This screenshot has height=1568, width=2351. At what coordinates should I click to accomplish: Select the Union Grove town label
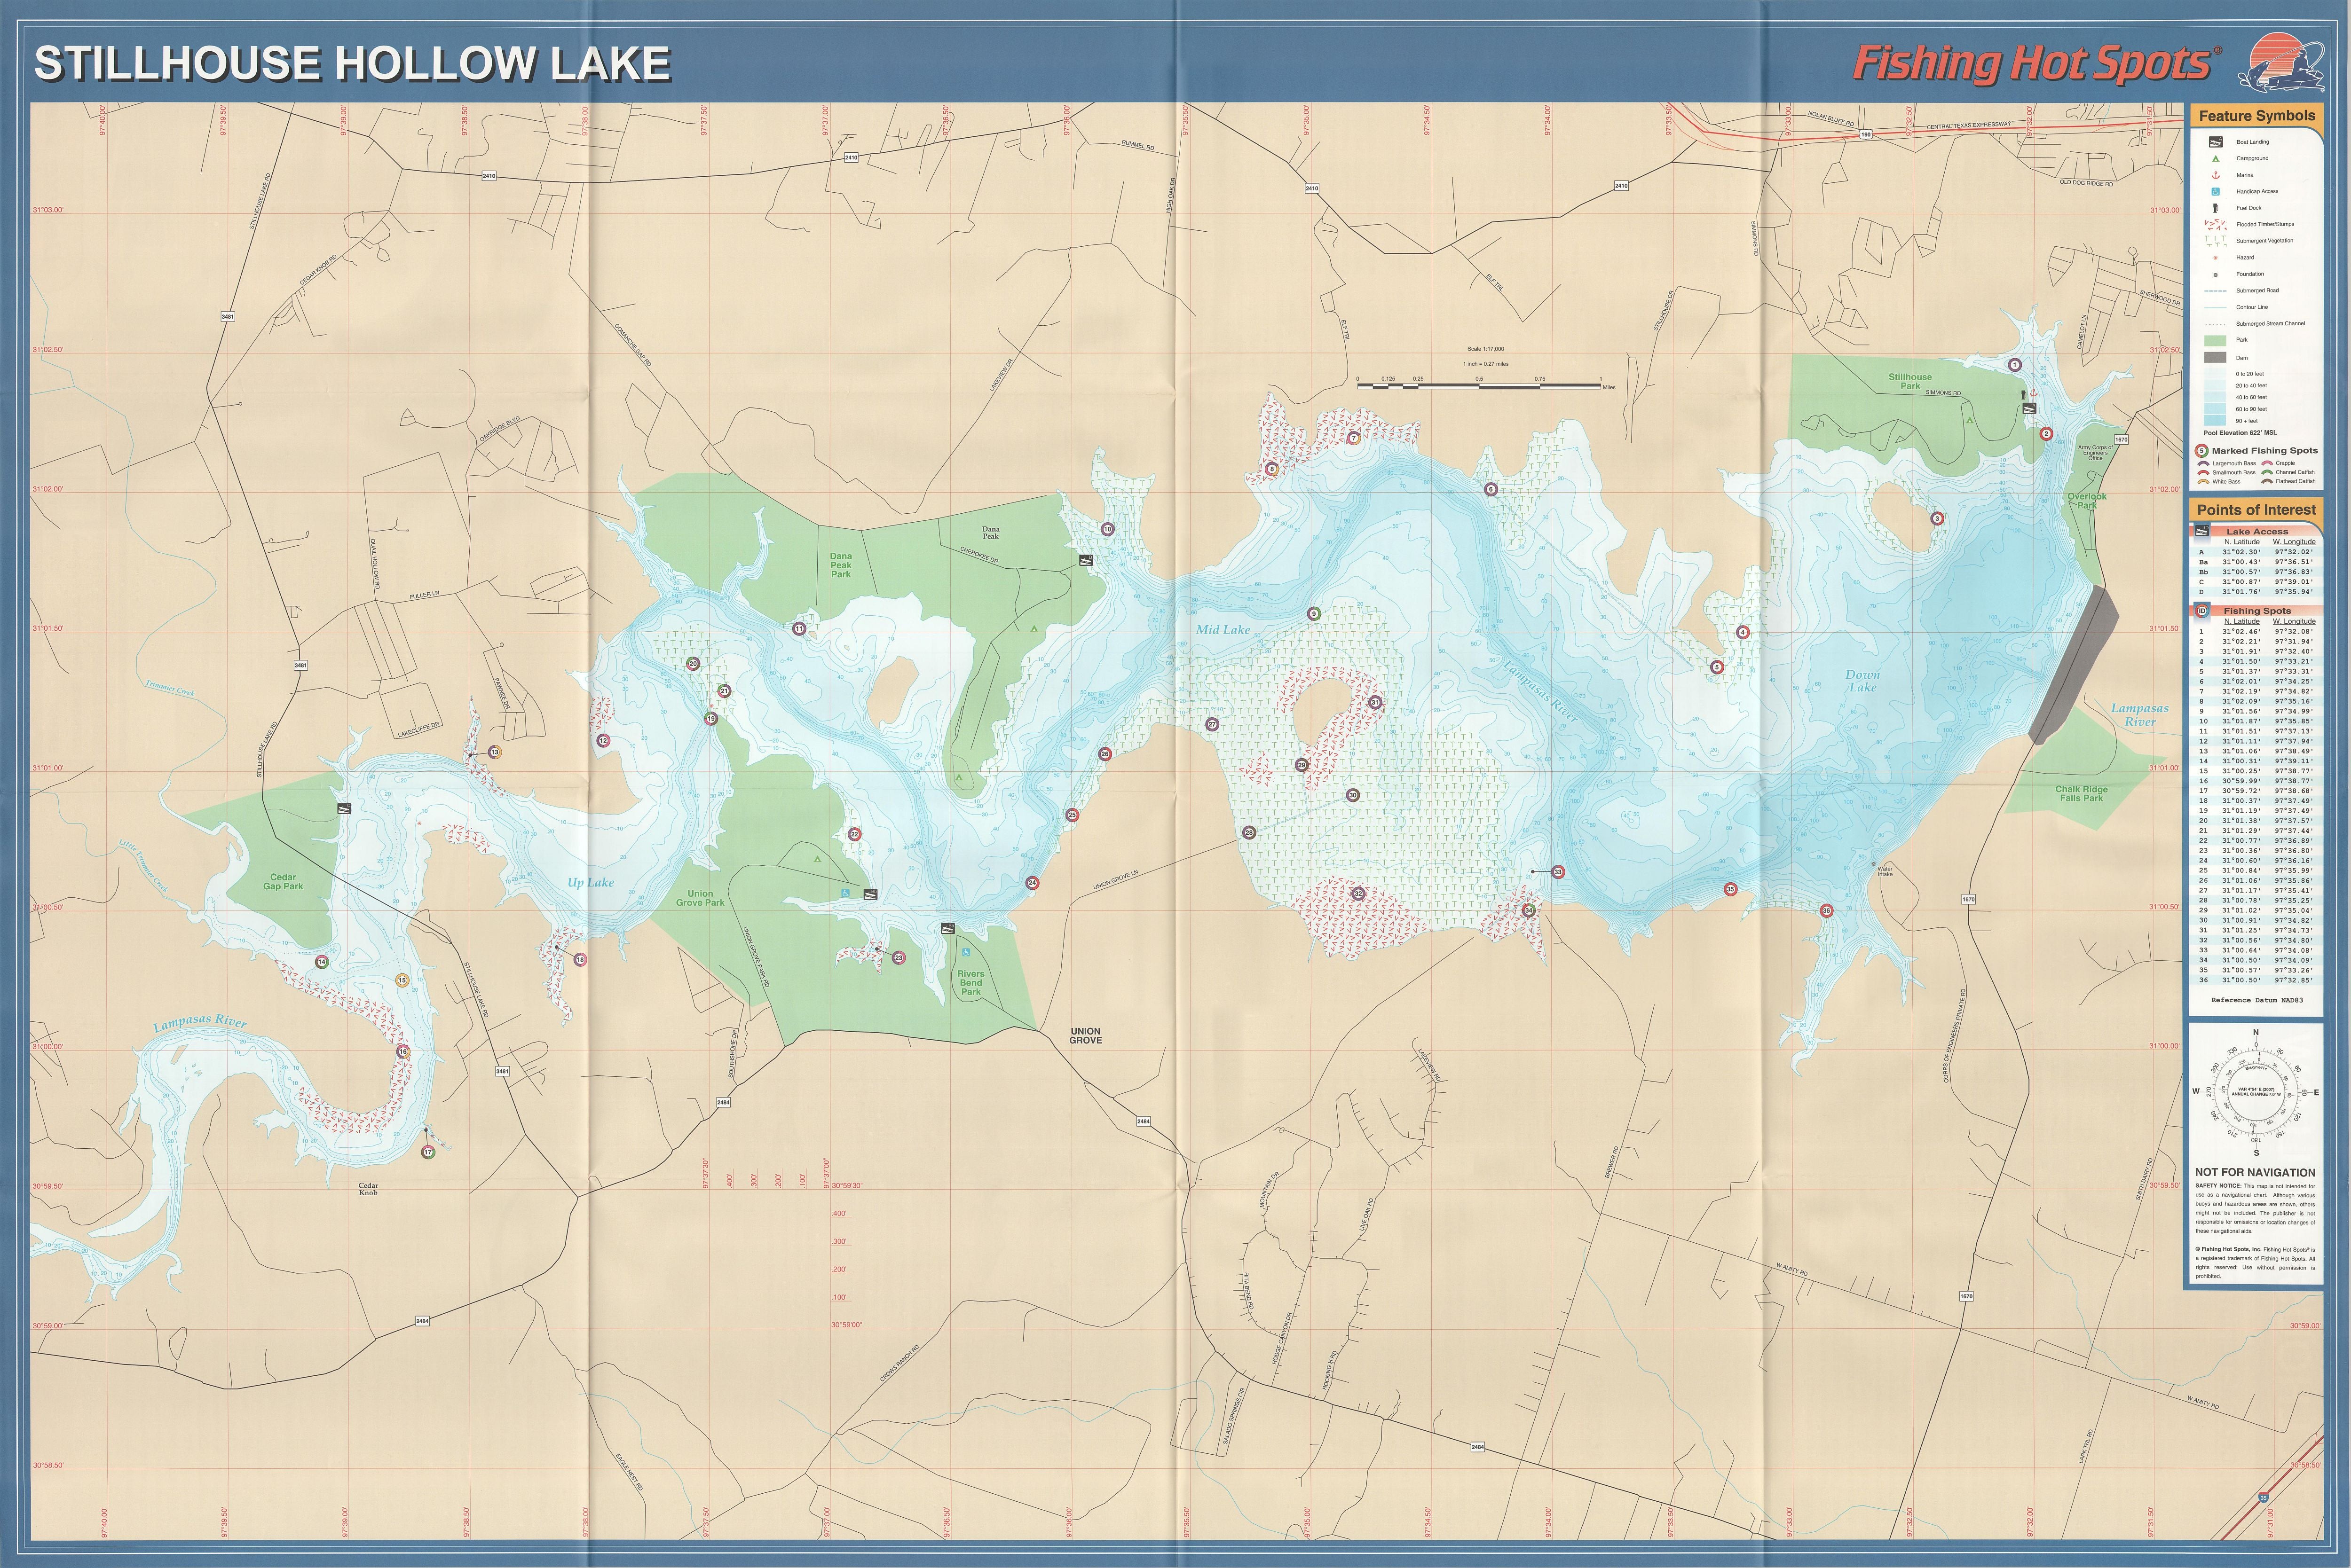click(1086, 1036)
